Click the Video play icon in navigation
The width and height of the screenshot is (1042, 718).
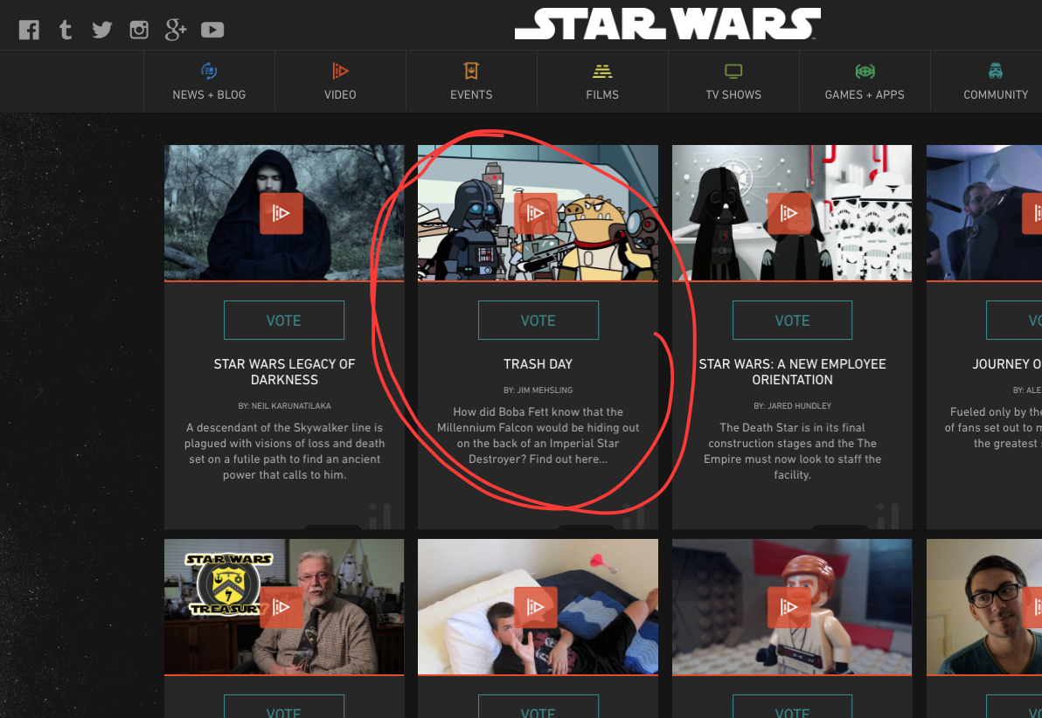click(340, 71)
